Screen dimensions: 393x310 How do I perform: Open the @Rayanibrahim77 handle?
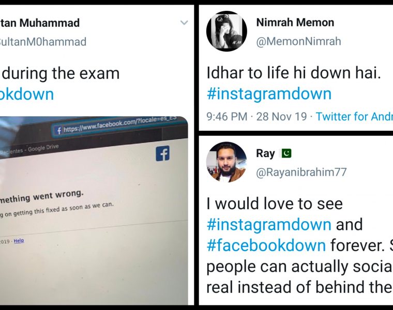[301, 172]
